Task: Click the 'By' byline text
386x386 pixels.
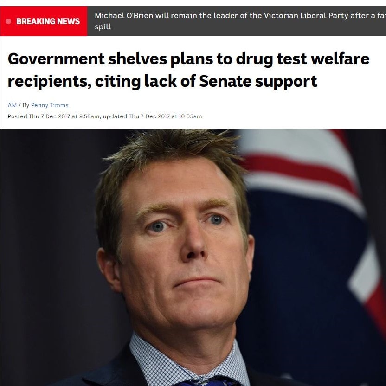Action: point(26,105)
